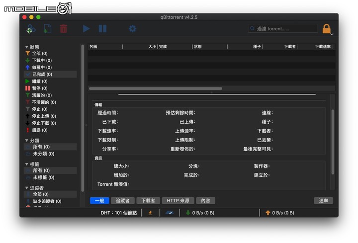Select the 下載中 (0) filter
The height and width of the screenshot is (243, 358).
tap(50, 61)
